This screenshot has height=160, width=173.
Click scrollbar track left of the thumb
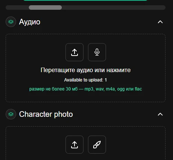click(17, 8)
